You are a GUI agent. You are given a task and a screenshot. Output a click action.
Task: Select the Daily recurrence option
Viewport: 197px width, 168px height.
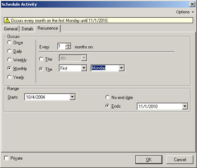click(x=9, y=51)
